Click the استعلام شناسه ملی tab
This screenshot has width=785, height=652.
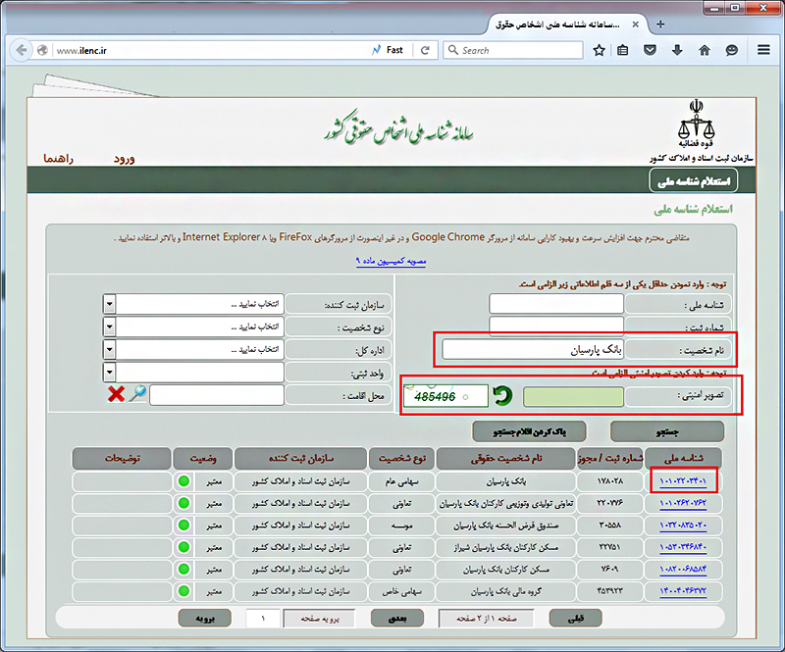coord(694,180)
